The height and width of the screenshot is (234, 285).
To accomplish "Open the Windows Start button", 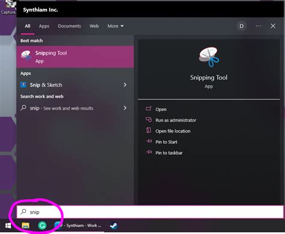I will pos(8,226).
